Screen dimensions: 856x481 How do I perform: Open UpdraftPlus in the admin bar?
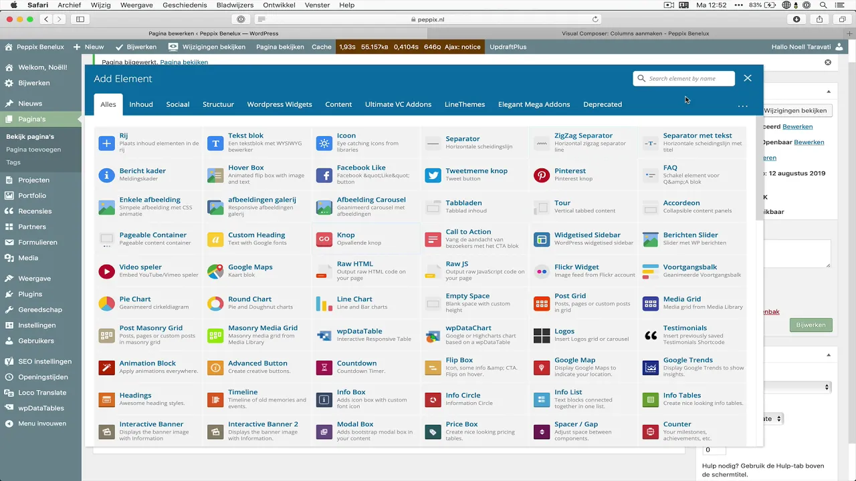click(x=508, y=47)
